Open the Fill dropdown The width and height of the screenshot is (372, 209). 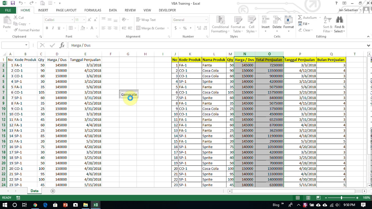tap(304, 24)
